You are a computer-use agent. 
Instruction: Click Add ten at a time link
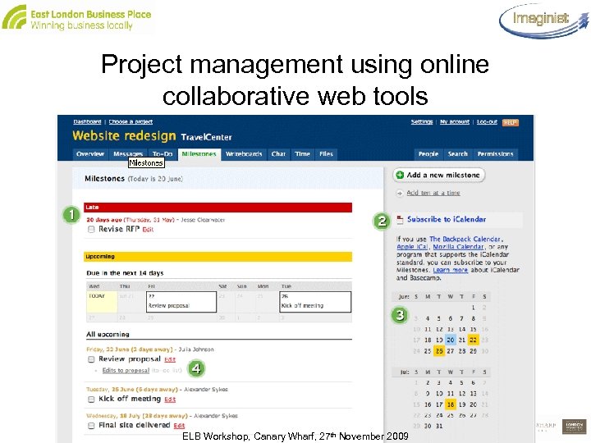[433, 193]
